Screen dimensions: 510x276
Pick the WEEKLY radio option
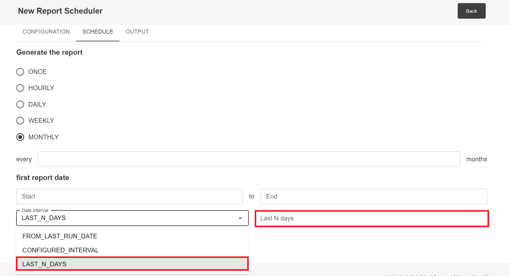click(x=20, y=121)
